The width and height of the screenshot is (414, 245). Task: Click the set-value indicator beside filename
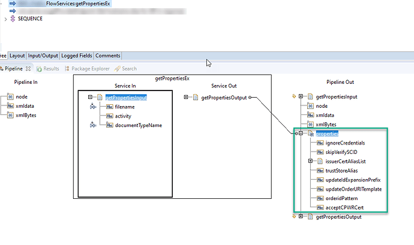92,107
